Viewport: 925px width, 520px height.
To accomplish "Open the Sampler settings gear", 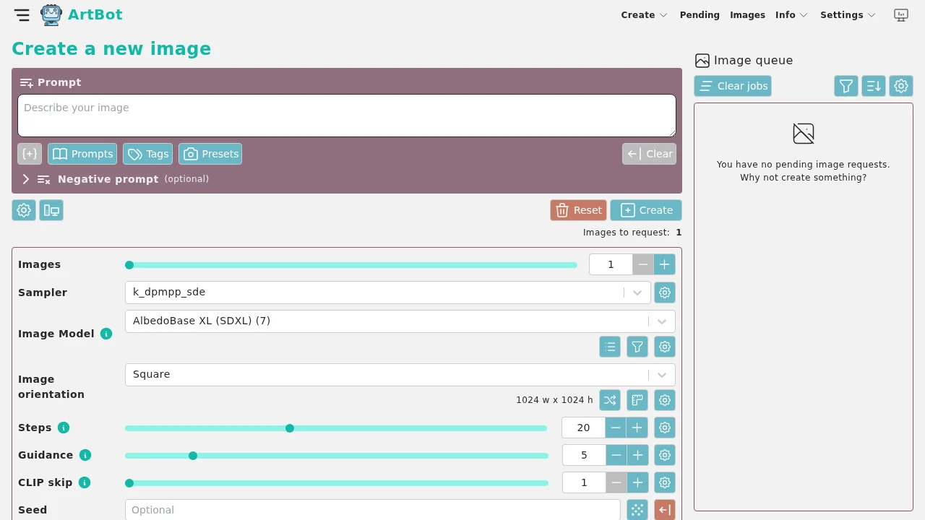I will [664, 292].
